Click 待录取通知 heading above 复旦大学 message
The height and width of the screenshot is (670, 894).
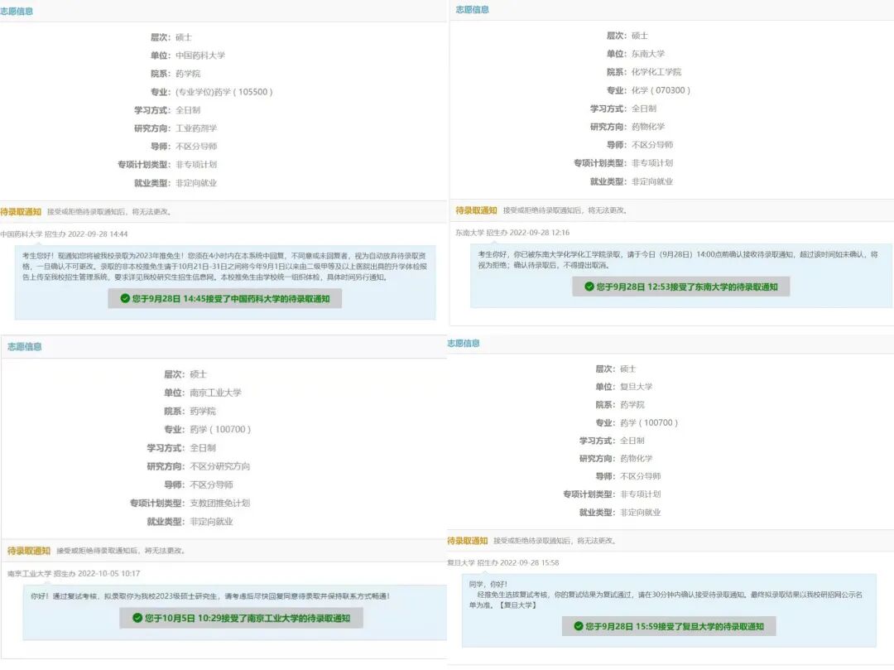pyautogui.click(x=468, y=541)
